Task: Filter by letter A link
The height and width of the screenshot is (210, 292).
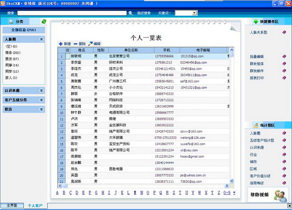Action: point(57,193)
